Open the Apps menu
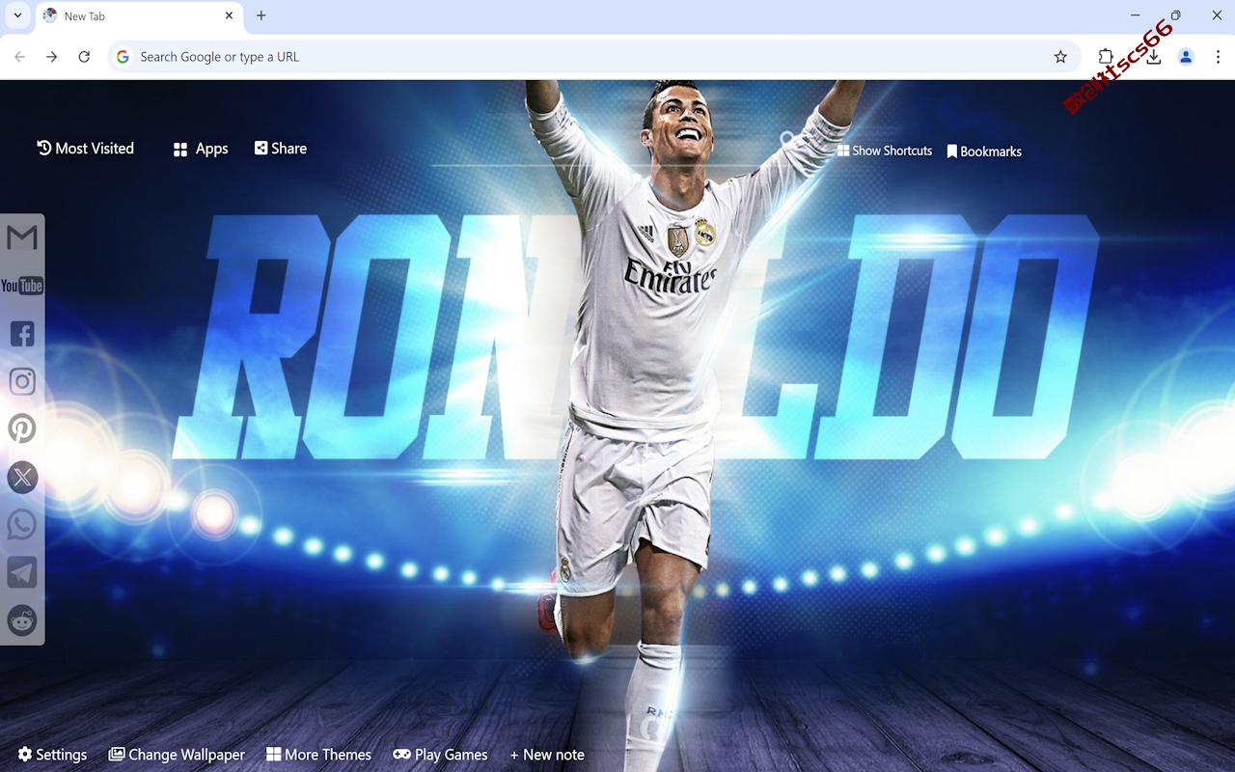The height and width of the screenshot is (772, 1235). point(201,149)
